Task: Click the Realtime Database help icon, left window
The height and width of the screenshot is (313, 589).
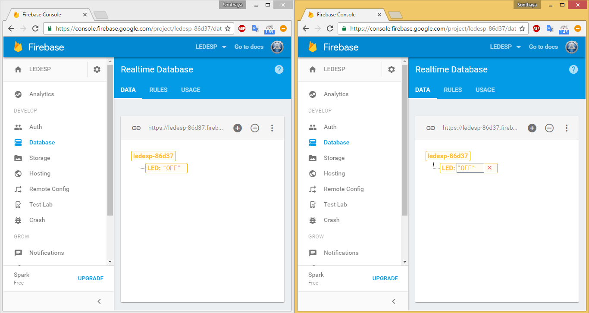Action: click(279, 69)
